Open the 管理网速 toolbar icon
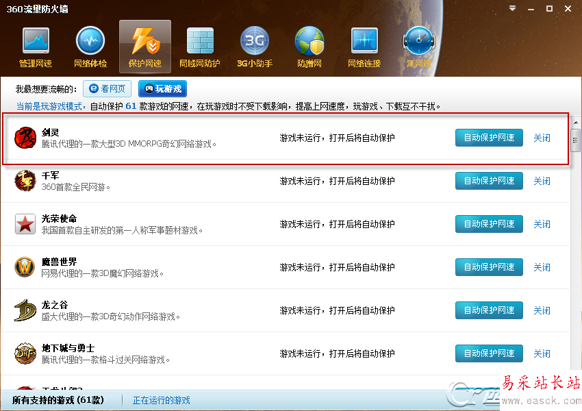This screenshot has width=582, height=411. [36, 47]
